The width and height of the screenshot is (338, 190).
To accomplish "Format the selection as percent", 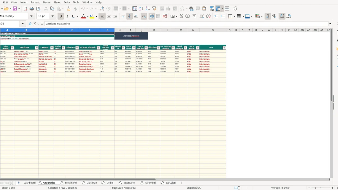I will pos(181,16).
